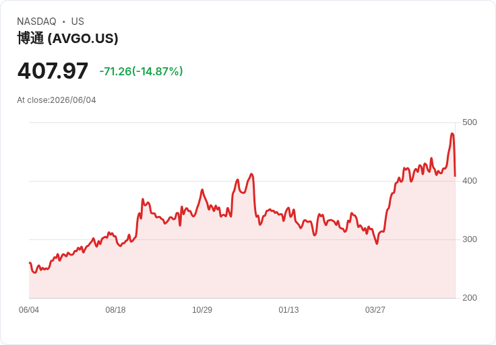Click the highest peak of the price line
The width and height of the screenshot is (496, 345).
[452, 134]
